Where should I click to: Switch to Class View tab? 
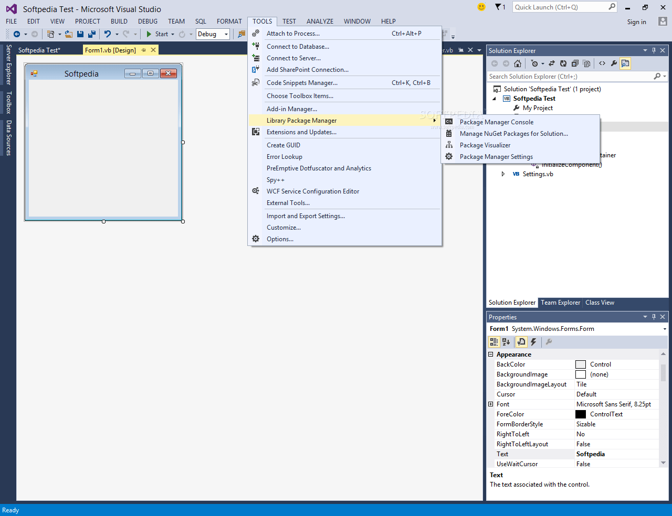(600, 303)
